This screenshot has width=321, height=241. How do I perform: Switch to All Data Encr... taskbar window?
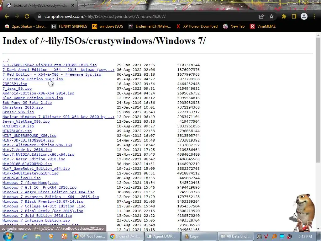(236, 236)
